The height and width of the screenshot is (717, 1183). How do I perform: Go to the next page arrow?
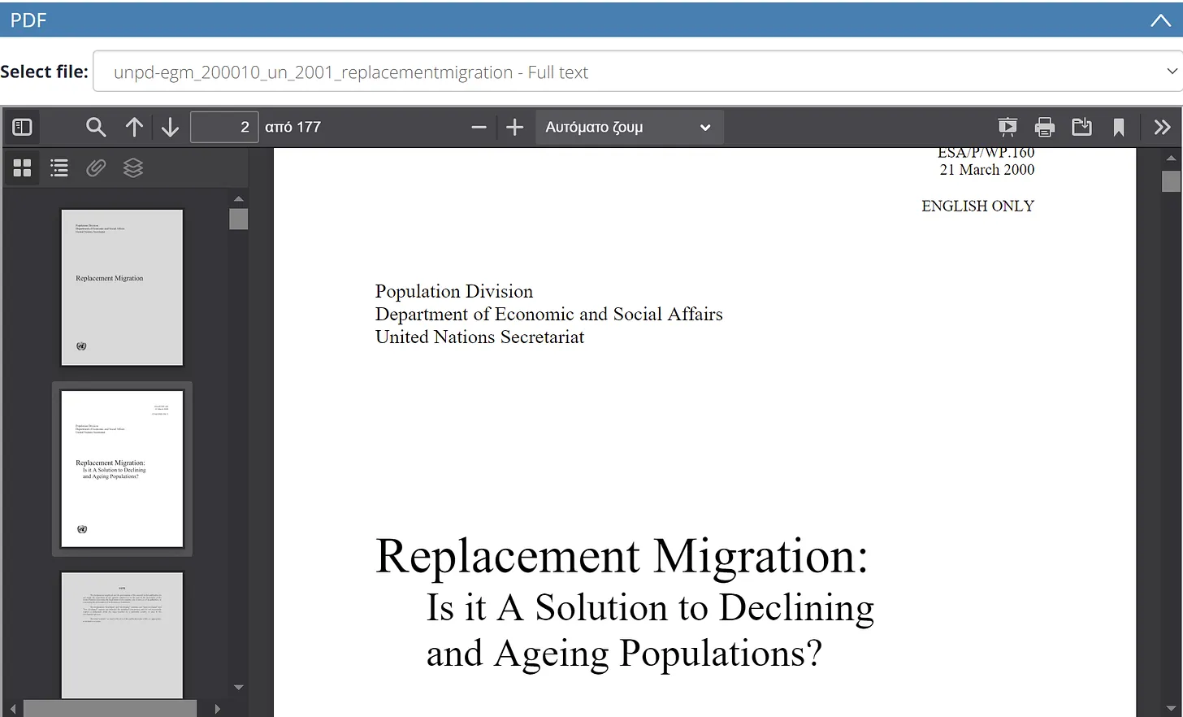(170, 128)
